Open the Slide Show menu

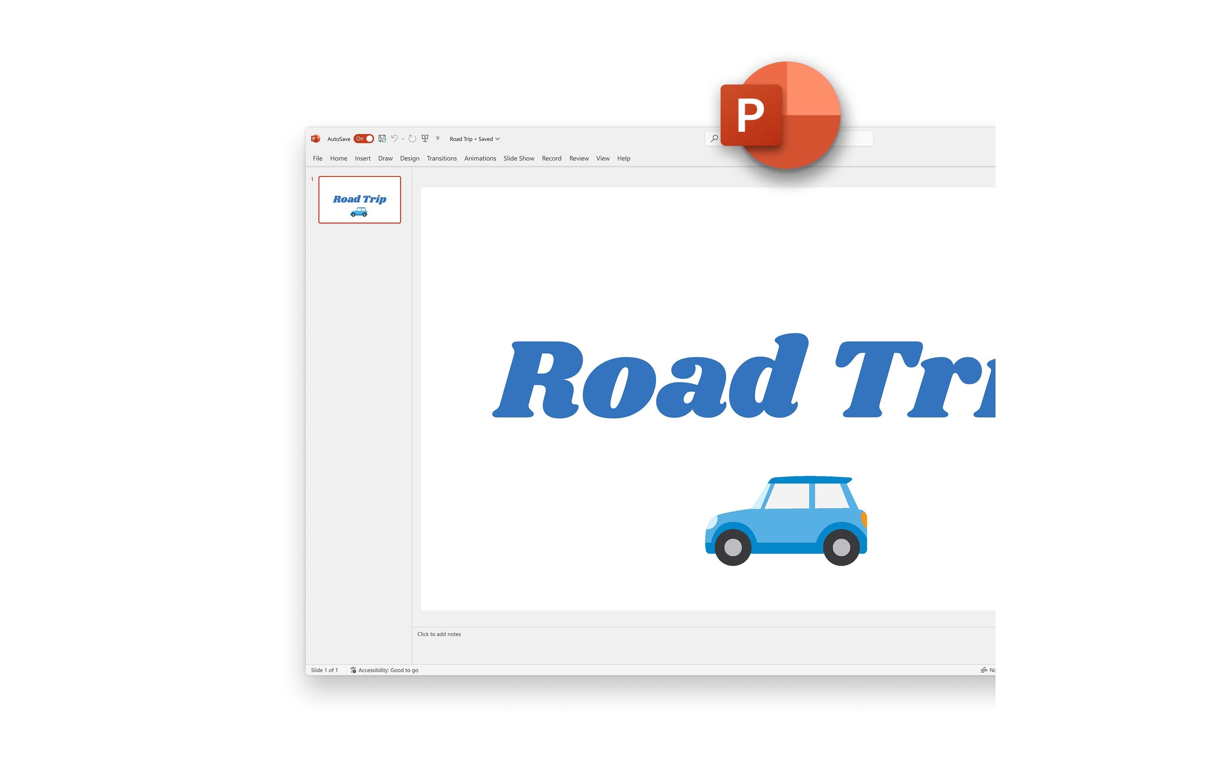(x=518, y=158)
